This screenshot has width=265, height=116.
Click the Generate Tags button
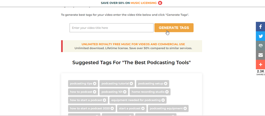tap(174, 28)
